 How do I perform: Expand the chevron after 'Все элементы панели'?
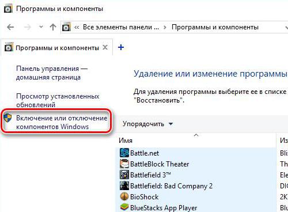click(165, 28)
